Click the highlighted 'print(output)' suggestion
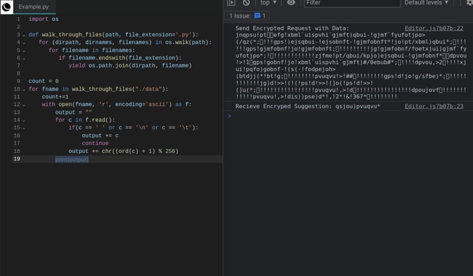The height and width of the screenshot is (276, 473). 72,159
